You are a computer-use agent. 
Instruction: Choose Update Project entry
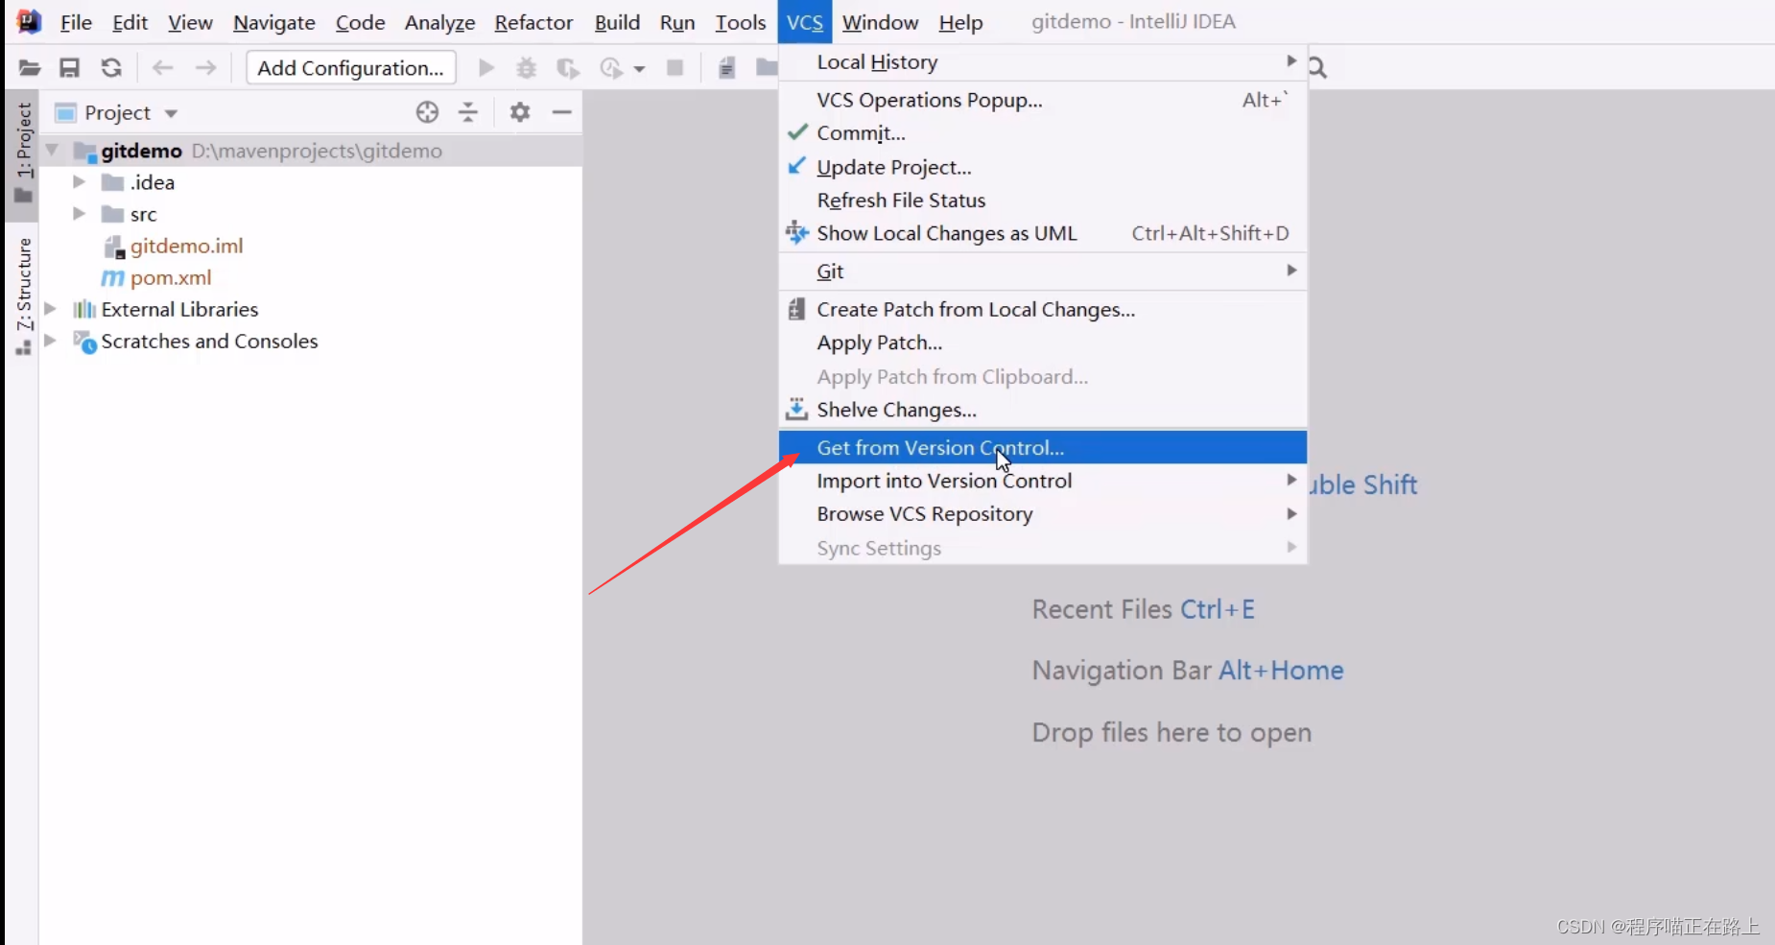click(1043, 167)
